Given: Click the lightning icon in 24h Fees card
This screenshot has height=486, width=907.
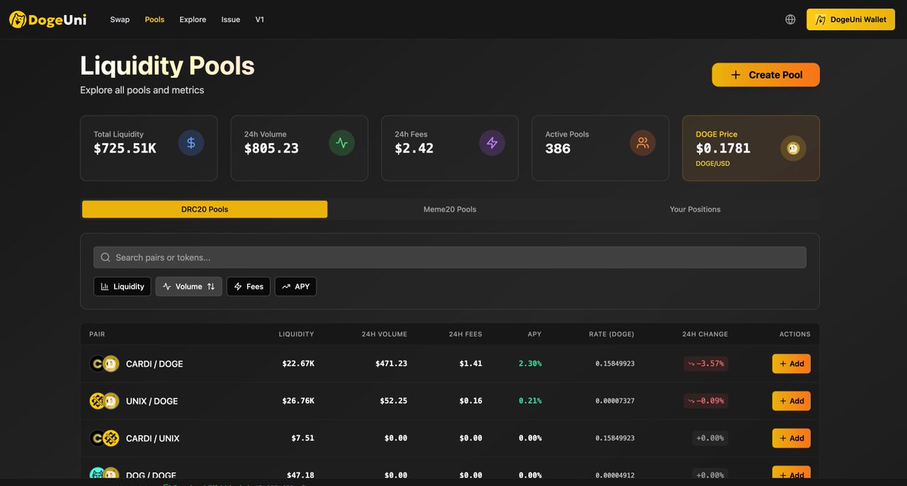Looking at the screenshot, I should [492, 143].
